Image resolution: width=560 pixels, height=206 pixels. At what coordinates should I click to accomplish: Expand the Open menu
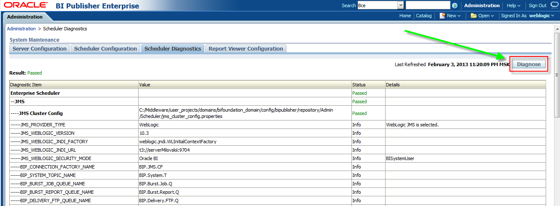(x=486, y=16)
